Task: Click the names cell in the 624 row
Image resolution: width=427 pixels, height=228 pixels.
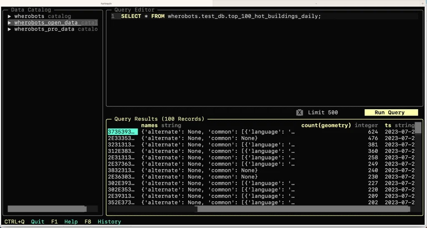Action: tap(218, 132)
